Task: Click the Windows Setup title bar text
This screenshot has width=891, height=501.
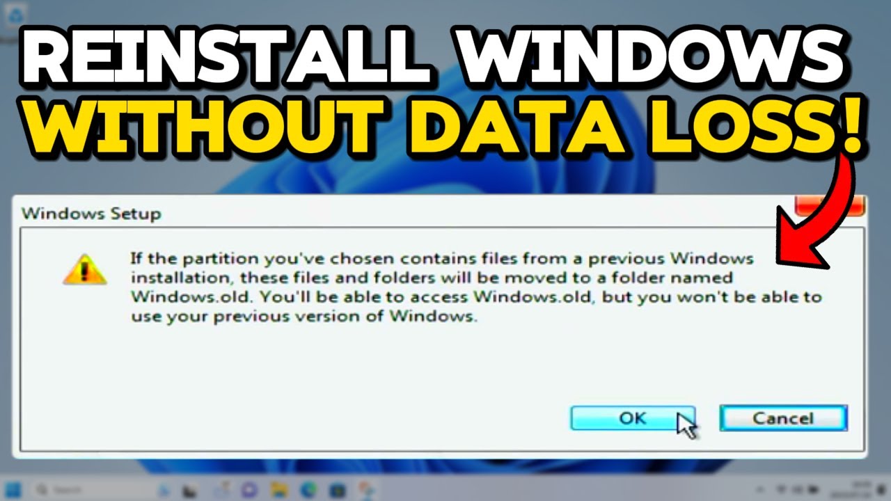Action: pyautogui.click(x=91, y=214)
